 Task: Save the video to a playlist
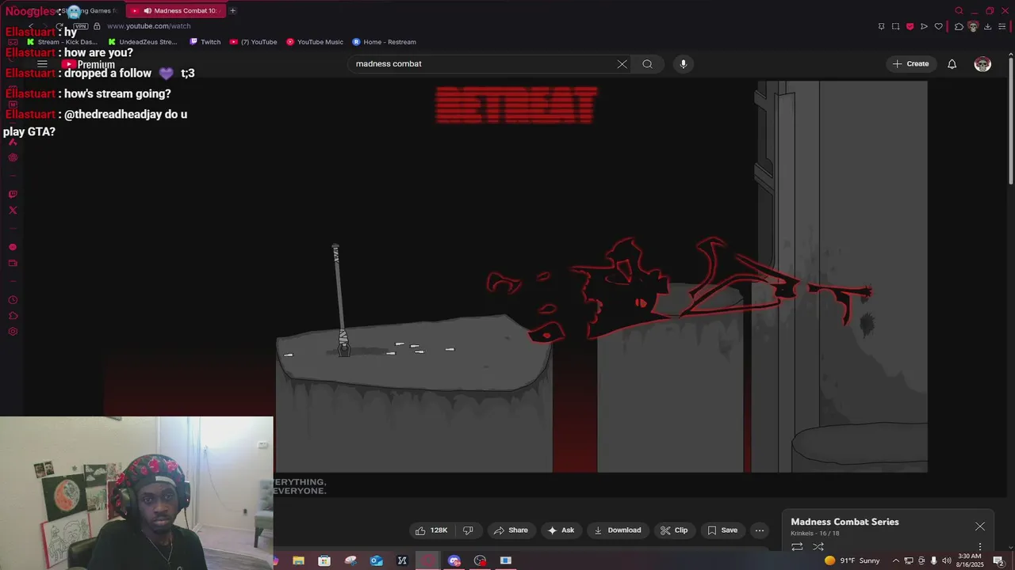click(x=722, y=530)
